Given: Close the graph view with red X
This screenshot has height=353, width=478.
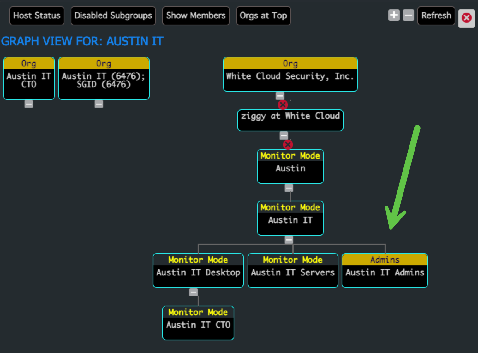Looking at the screenshot, I should (x=466, y=18).
